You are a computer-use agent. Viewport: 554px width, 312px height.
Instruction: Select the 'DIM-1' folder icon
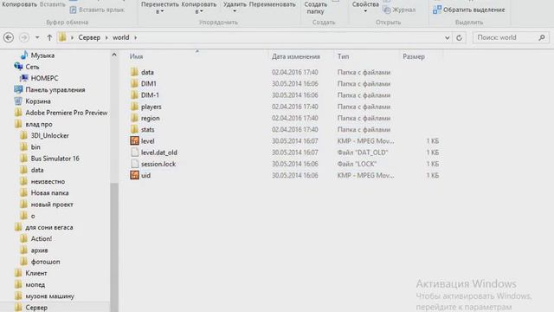pyautogui.click(x=134, y=95)
